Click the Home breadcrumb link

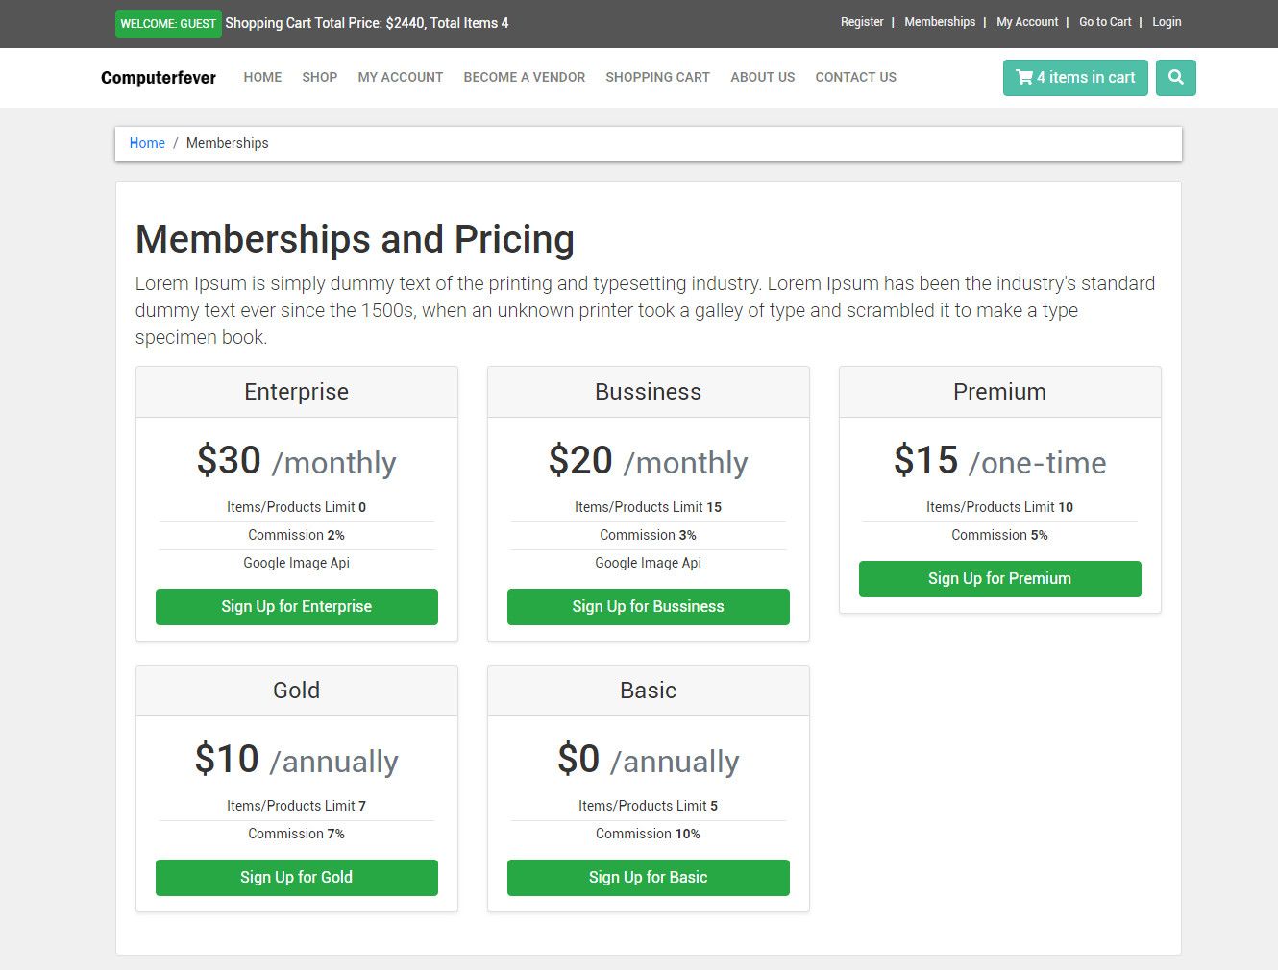point(147,143)
